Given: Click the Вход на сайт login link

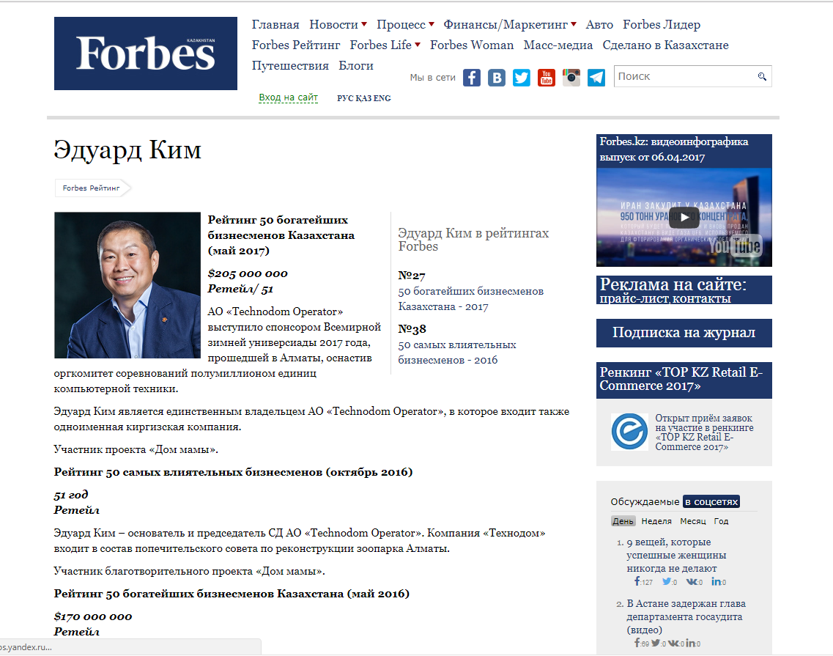Looking at the screenshot, I should tap(288, 97).
